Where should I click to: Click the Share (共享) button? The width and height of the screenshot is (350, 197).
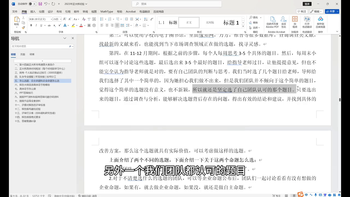click(x=332, y=11)
